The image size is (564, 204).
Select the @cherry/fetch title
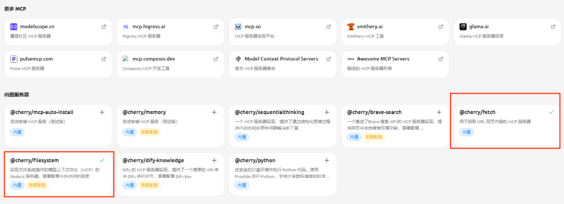(477, 112)
